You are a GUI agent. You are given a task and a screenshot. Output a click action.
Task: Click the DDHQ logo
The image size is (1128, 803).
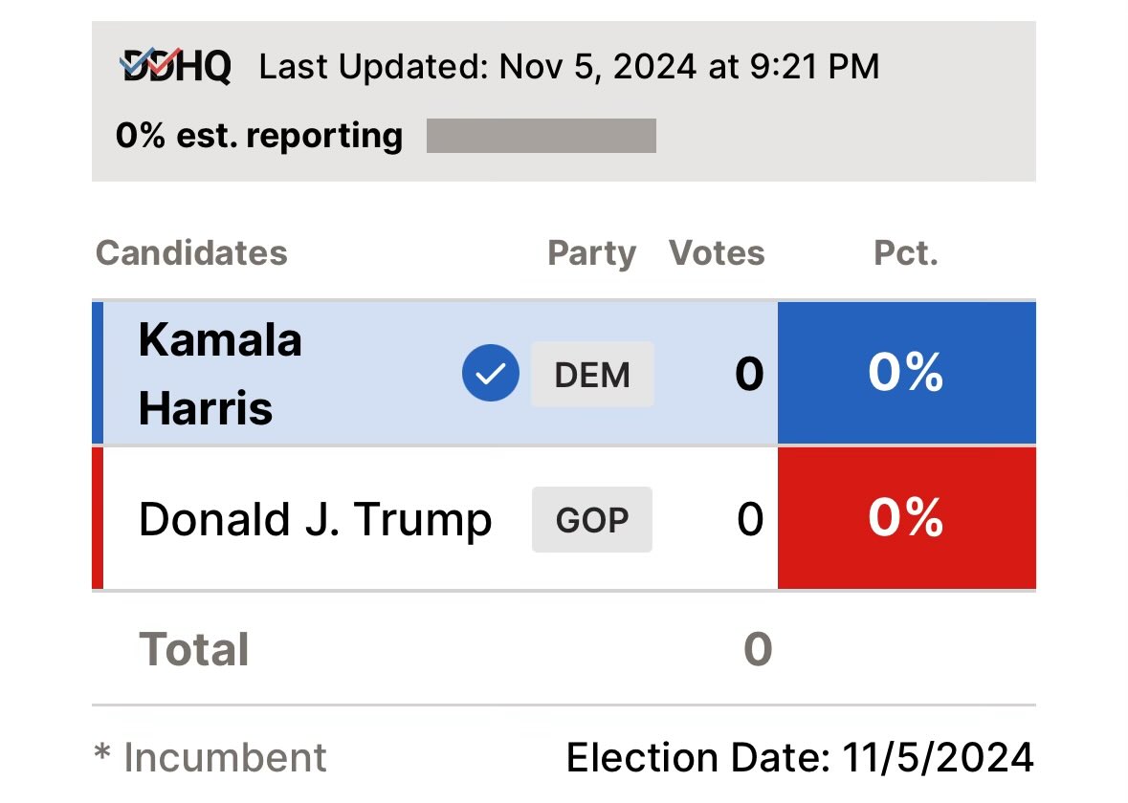(x=176, y=67)
